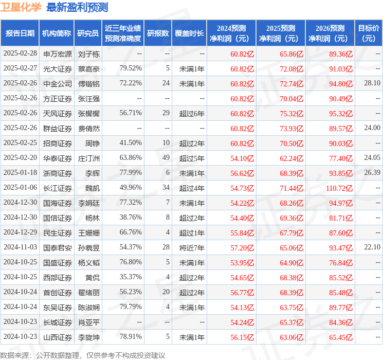Select the 首创证券 institution cell
Viewport: 383px width, 360px height.
pyautogui.click(x=58, y=293)
